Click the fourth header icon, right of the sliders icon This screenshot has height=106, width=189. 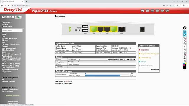(157, 11)
